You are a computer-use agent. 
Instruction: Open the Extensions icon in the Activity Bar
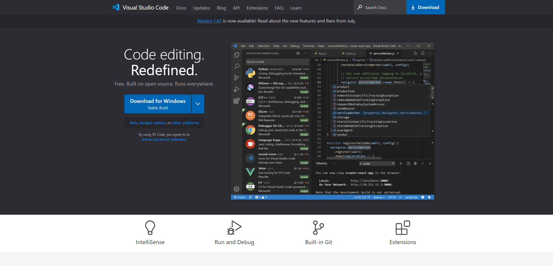click(236, 101)
